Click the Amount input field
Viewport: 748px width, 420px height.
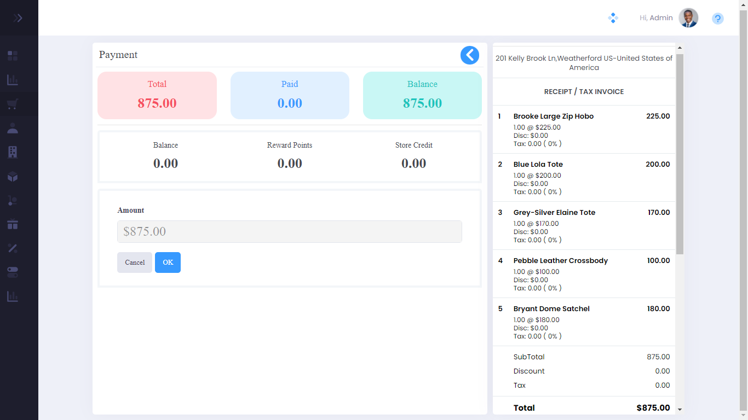289,231
